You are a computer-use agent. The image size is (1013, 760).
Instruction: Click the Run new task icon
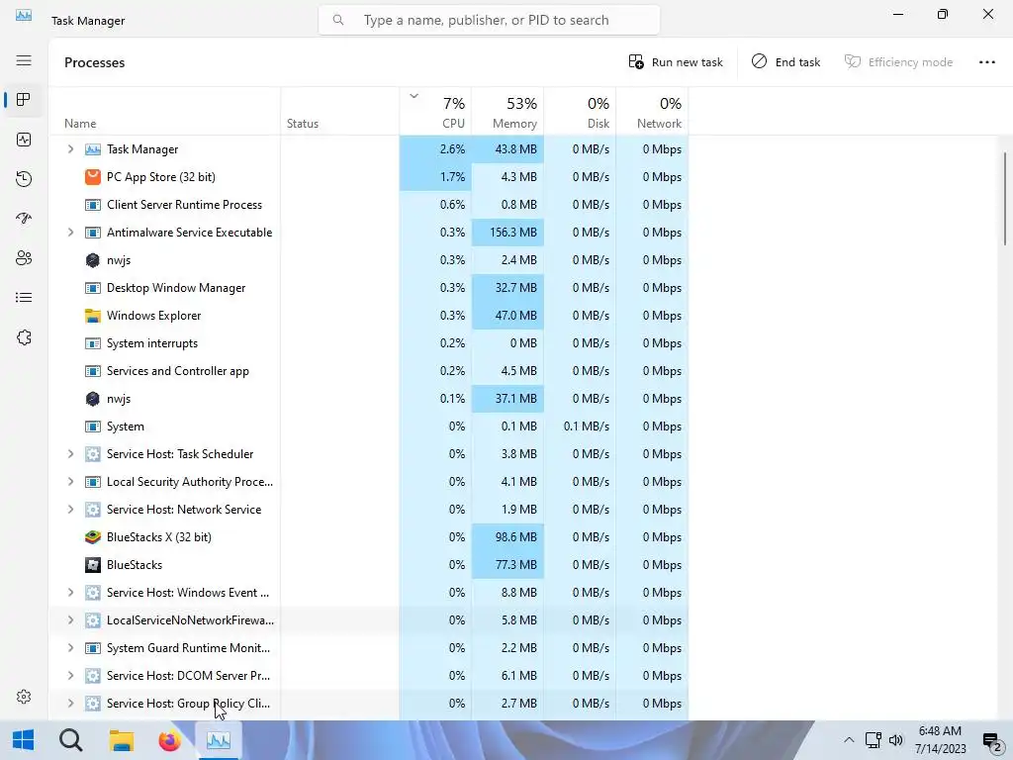pos(636,62)
